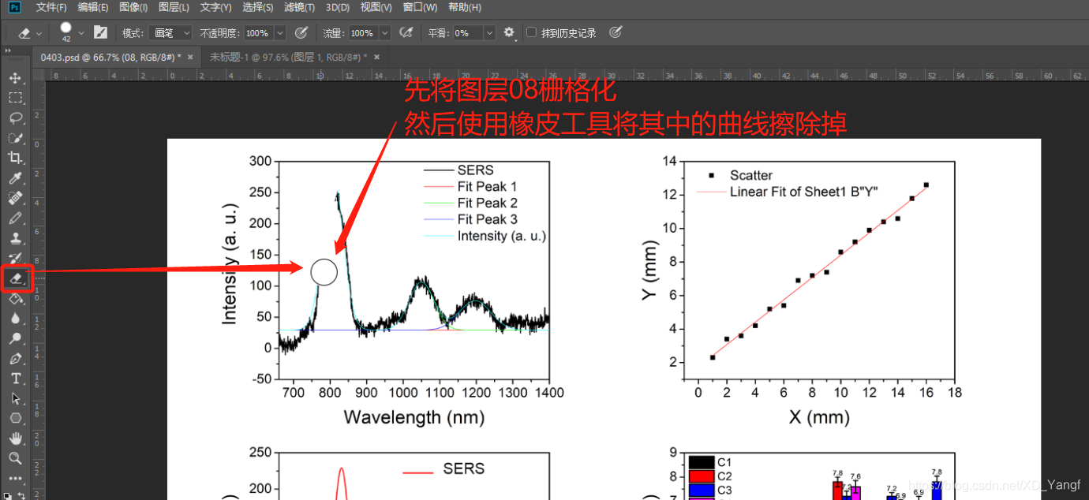Open smoothing options gear icon

(x=509, y=32)
